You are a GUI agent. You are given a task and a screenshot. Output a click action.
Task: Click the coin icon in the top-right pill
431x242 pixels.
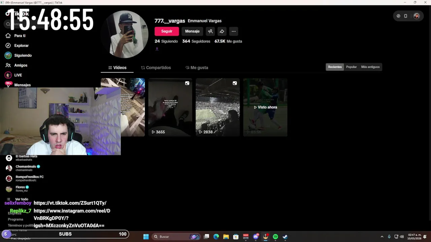click(398, 16)
